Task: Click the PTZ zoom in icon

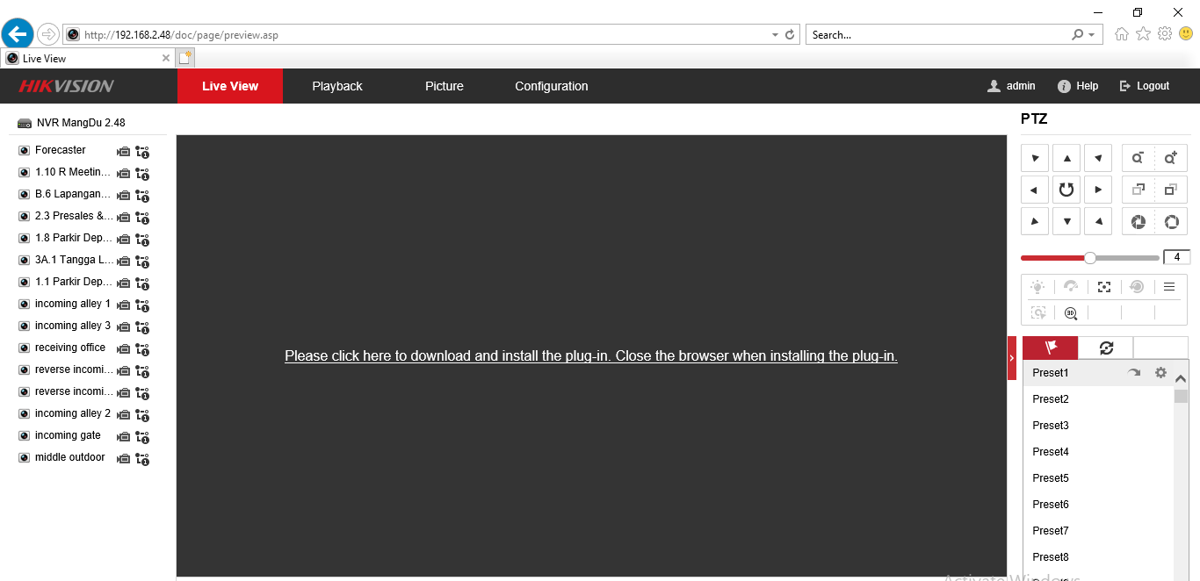Action: point(1170,158)
